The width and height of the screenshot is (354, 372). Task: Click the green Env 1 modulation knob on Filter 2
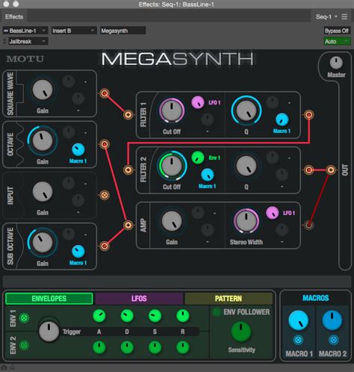pos(198,158)
